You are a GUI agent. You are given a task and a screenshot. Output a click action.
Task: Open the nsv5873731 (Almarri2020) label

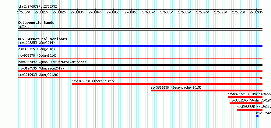pos(249,94)
